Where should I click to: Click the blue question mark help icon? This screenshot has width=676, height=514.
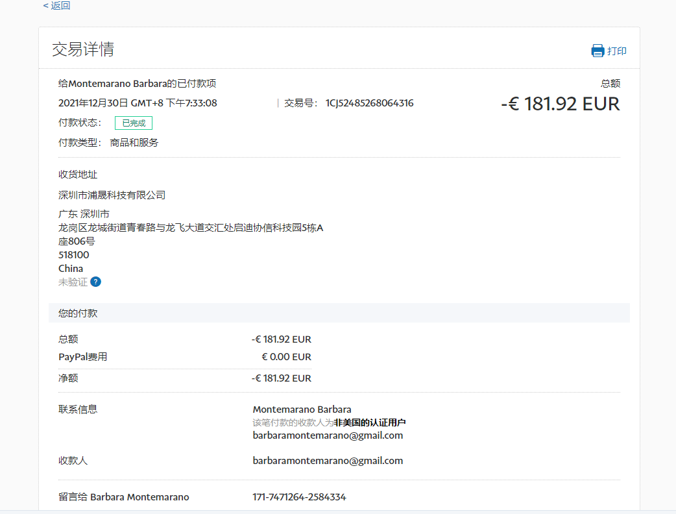[95, 282]
